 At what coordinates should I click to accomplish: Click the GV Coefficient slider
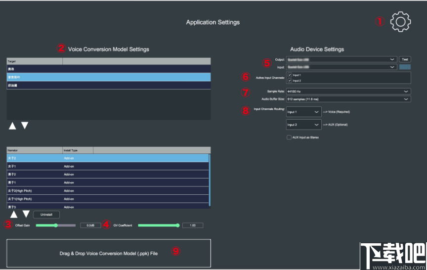click(x=158, y=225)
